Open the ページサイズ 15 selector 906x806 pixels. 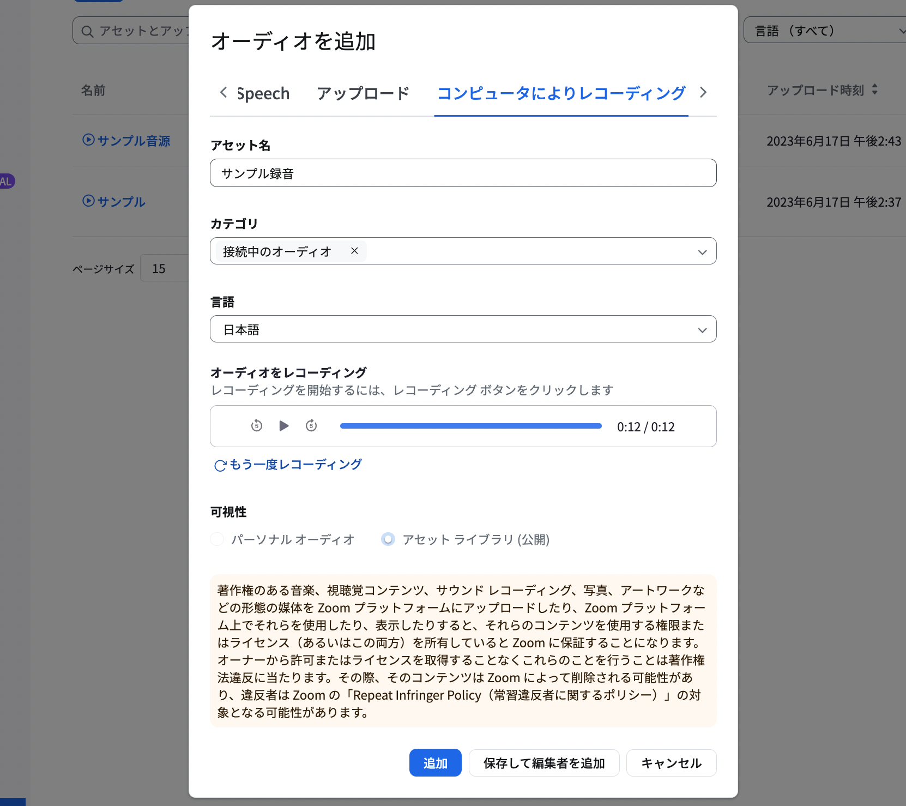point(164,268)
